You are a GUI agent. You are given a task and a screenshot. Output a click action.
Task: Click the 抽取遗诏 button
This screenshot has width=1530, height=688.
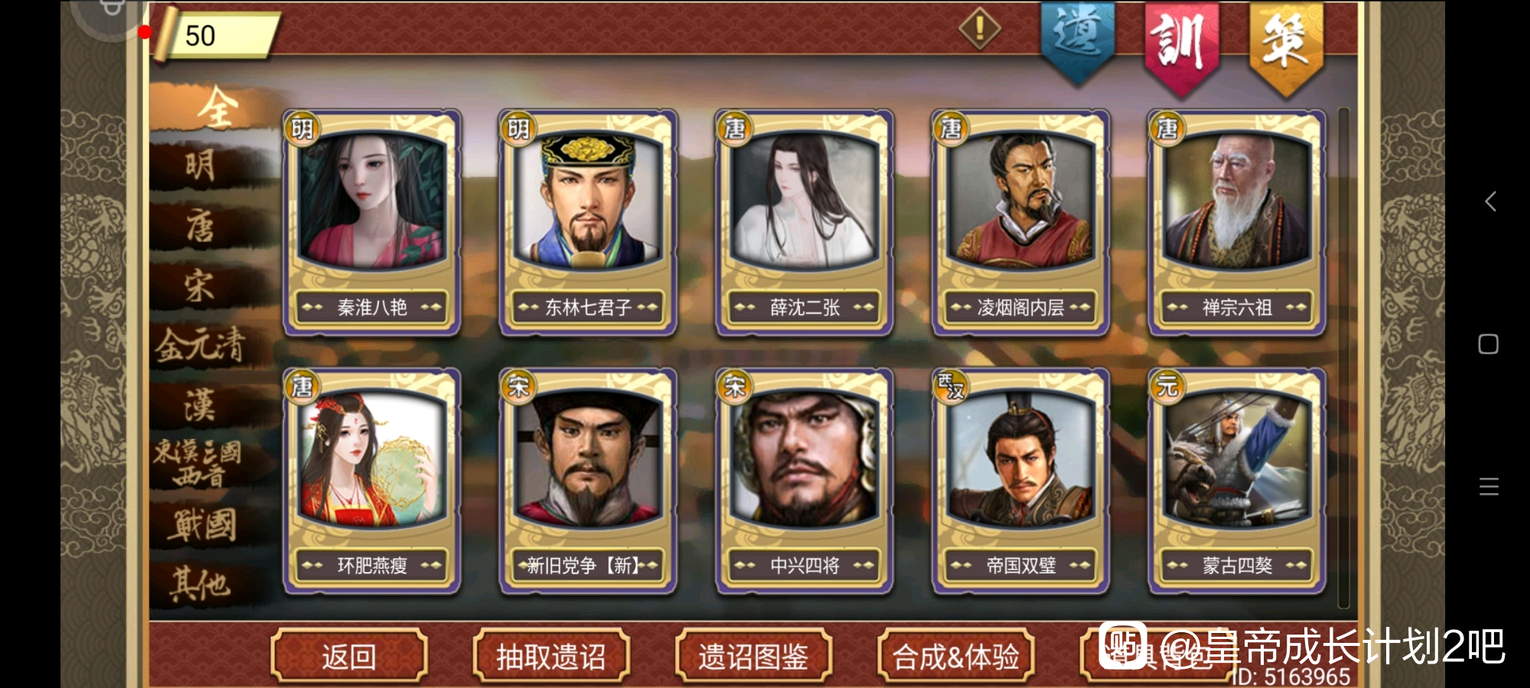click(x=552, y=656)
